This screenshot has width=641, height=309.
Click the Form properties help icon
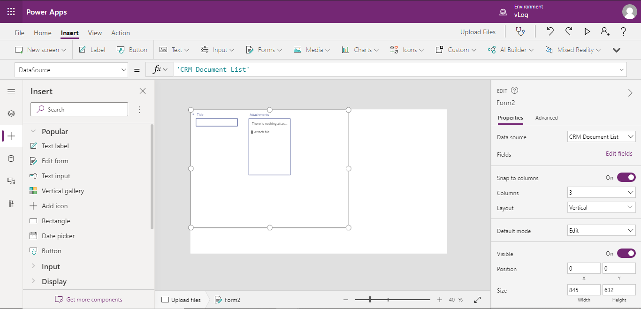[514, 90]
